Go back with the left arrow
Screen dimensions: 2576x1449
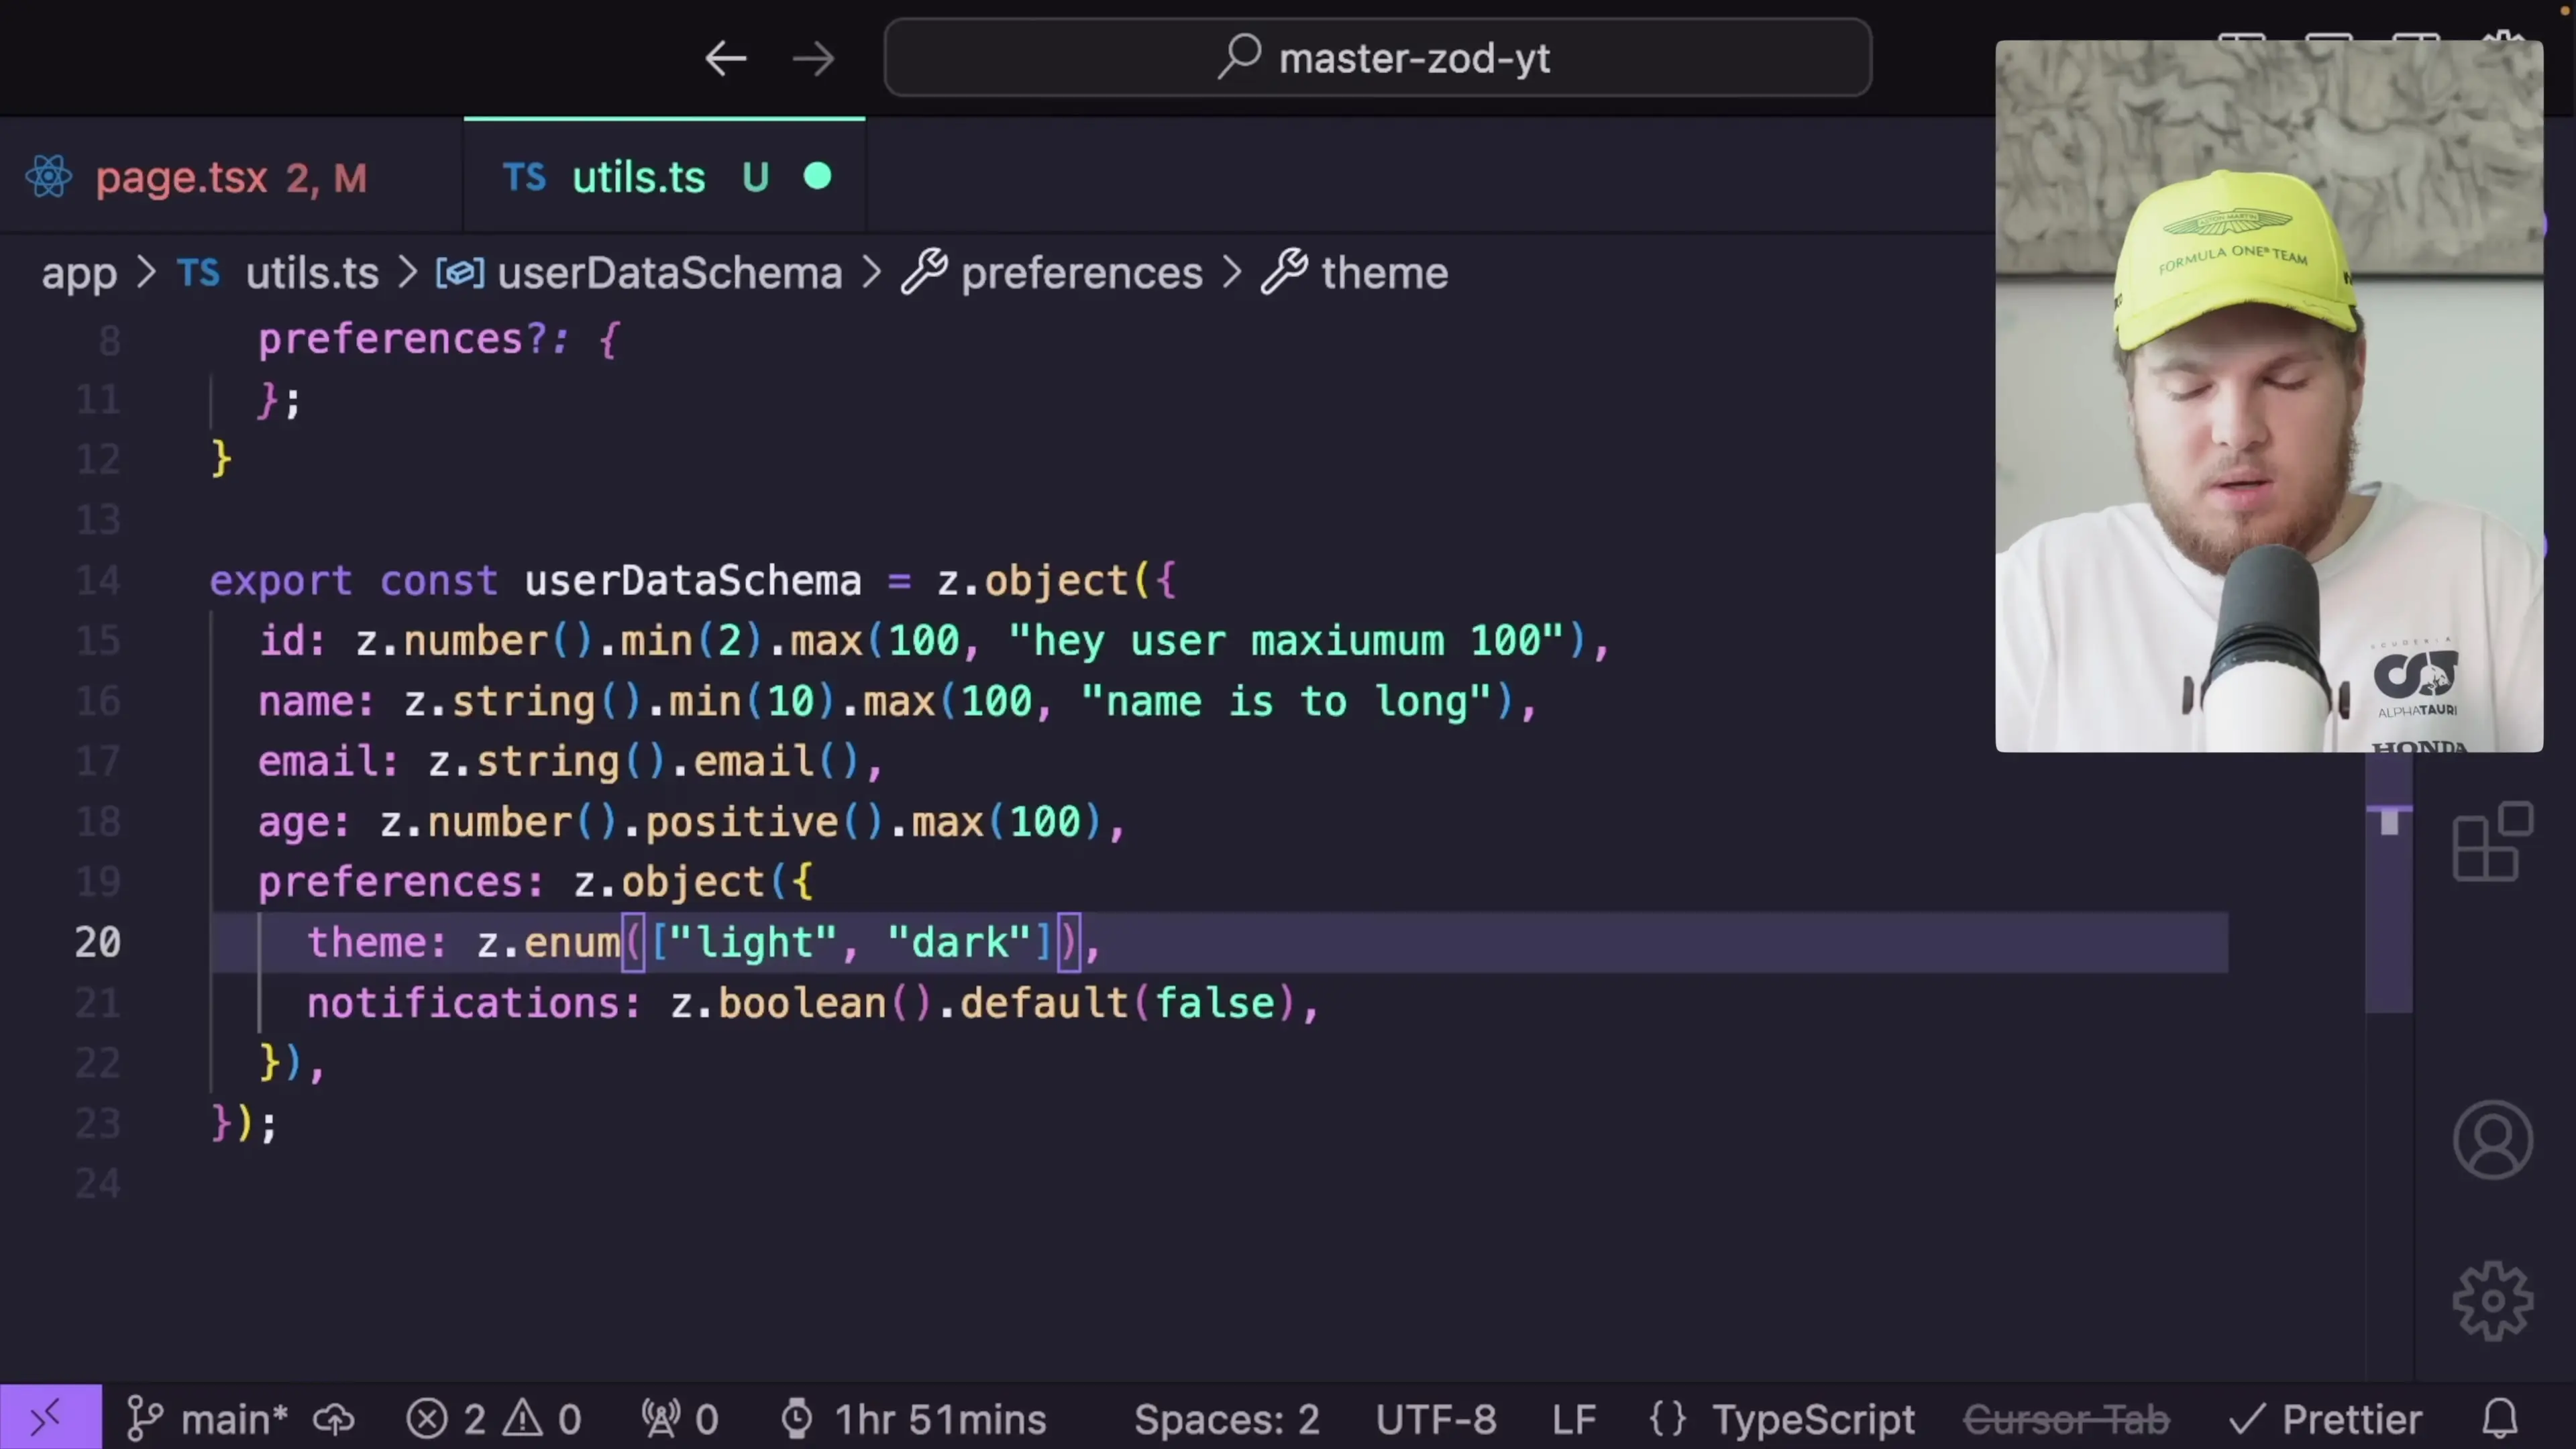(x=726, y=59)
